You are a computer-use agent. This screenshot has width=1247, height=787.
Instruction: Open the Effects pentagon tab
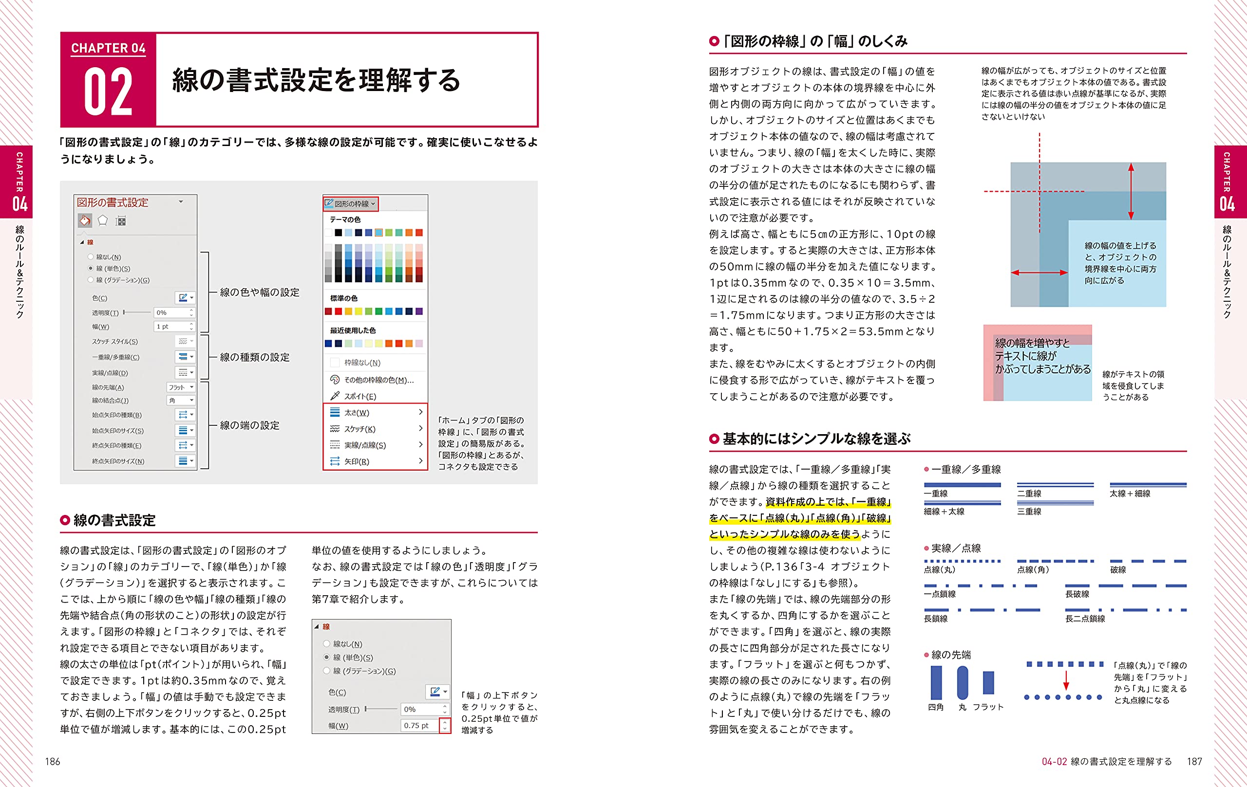103,220
